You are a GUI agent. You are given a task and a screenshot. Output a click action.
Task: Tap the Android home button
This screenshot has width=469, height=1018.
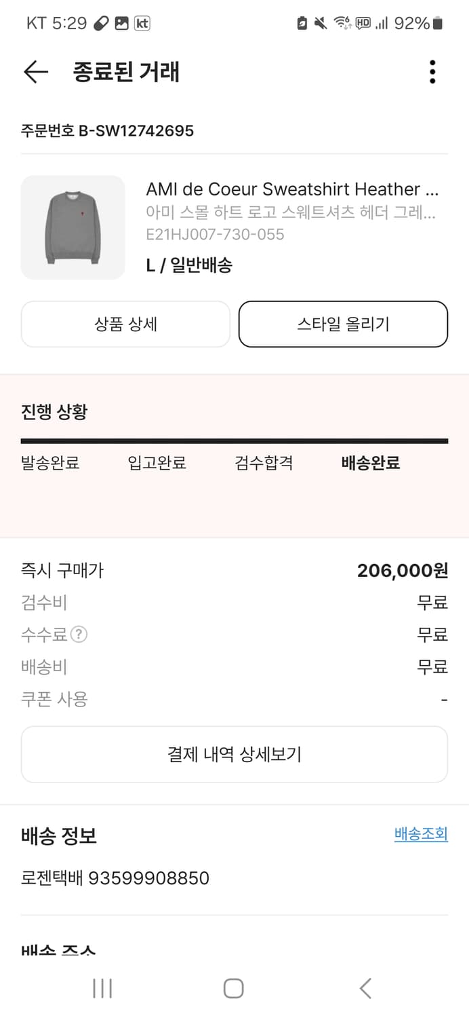(x=233, y=989)
